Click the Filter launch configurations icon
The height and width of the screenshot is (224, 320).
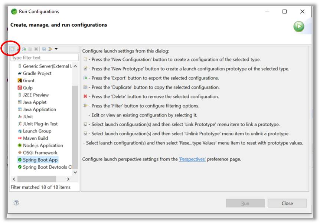click(x=50, y=49)
